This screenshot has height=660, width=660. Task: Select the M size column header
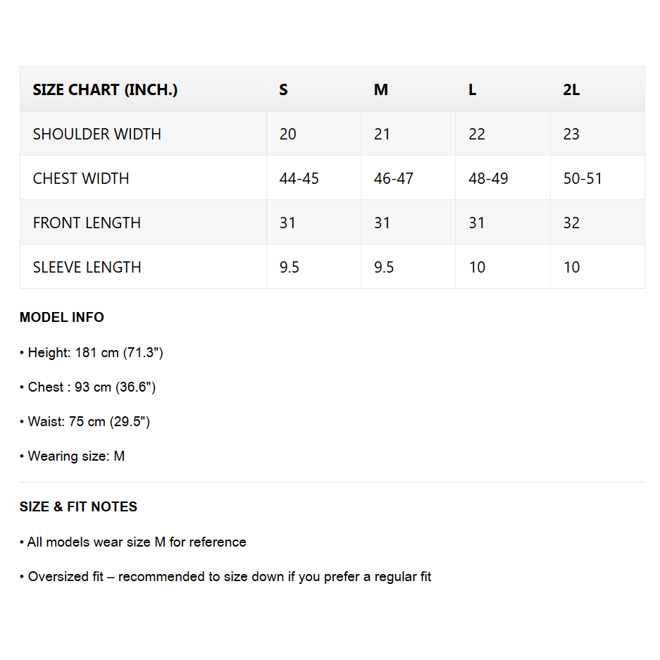(x=381, y=89)
